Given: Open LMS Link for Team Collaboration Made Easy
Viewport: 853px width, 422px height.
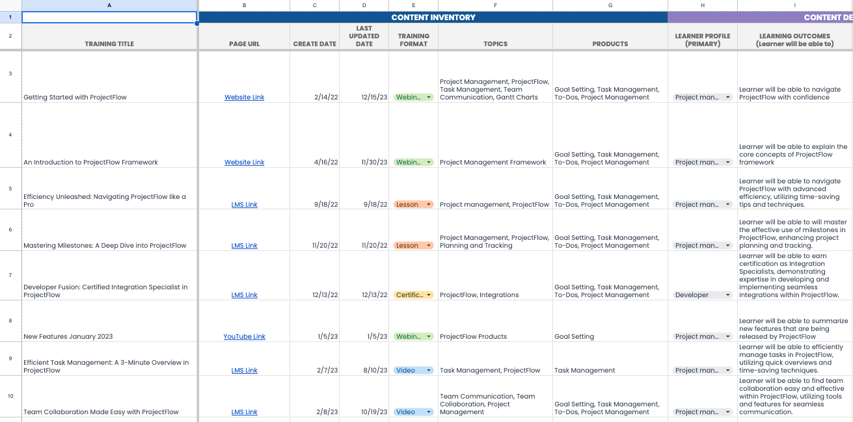Looking at the screenshot, I should coord(244,412).
